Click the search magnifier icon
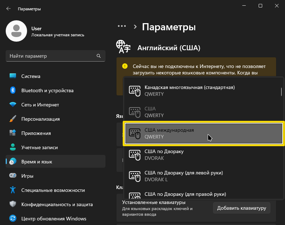The height and width of the screenshot is (225, 285). [99, 56]
